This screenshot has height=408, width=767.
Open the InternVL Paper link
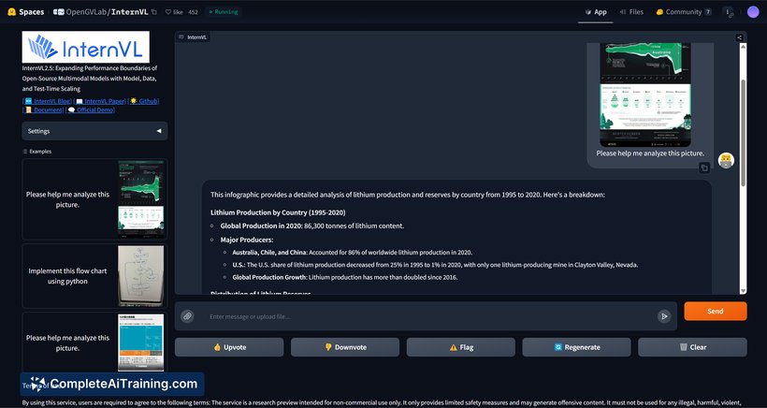point(100,101)
